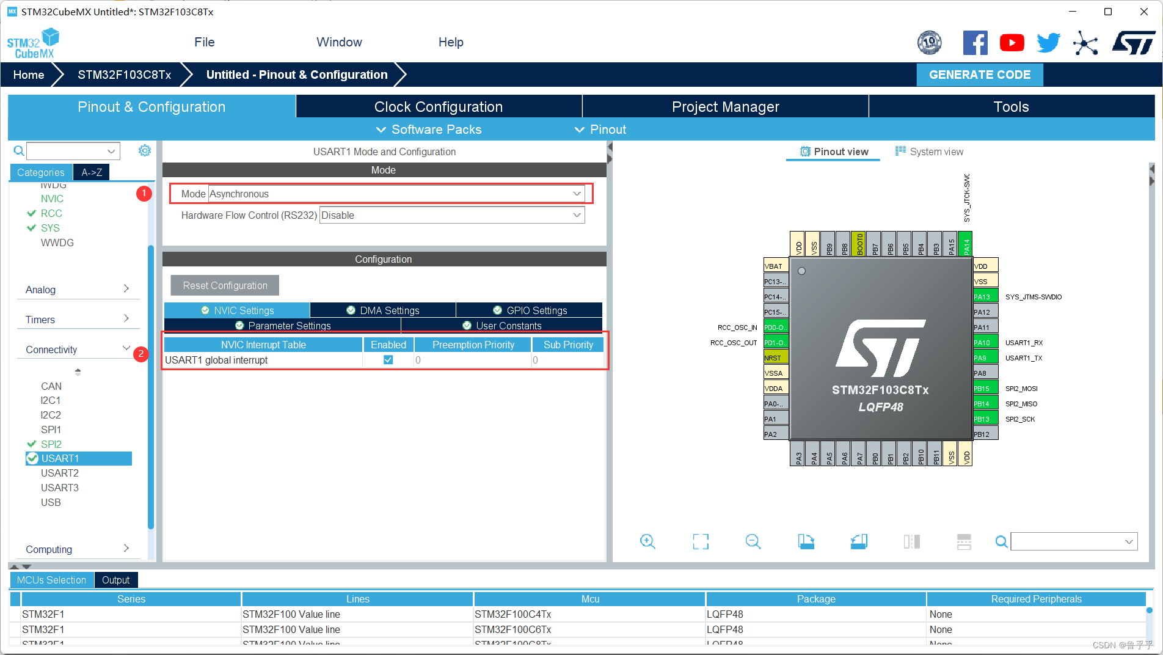Click the split vertical view icon
The width and height of the screenshot is (1163, 655).
point(911,541)
